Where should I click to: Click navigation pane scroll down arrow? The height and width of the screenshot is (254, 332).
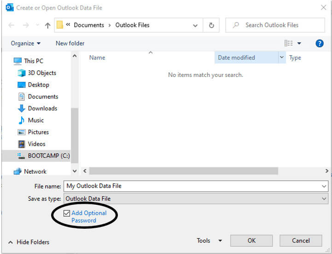click(x=75, y=171)
